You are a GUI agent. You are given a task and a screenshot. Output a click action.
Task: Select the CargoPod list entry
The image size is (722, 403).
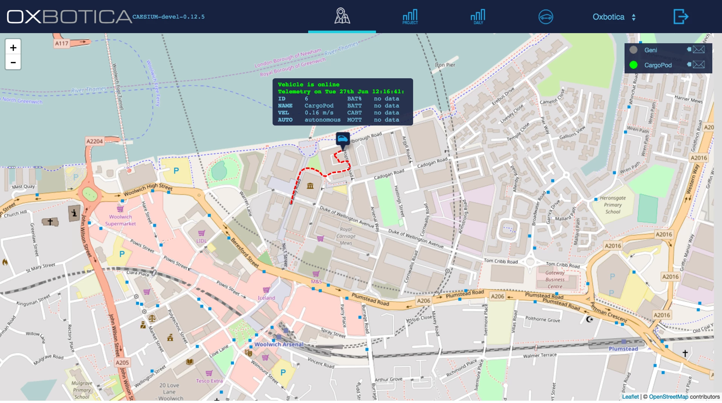click(658, 65)
